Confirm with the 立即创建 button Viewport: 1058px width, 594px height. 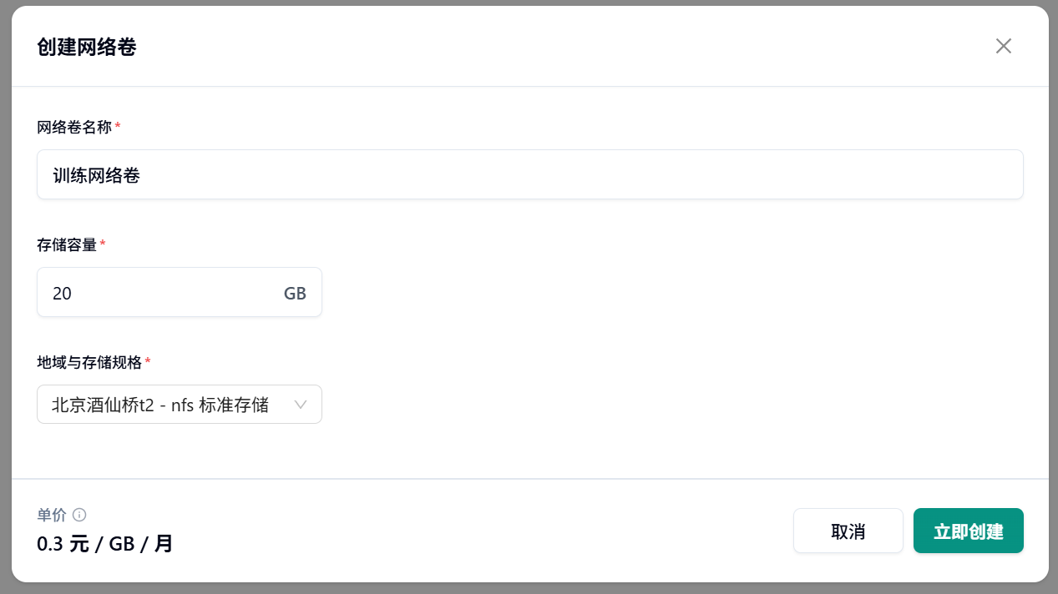click(x=969, y=531)
